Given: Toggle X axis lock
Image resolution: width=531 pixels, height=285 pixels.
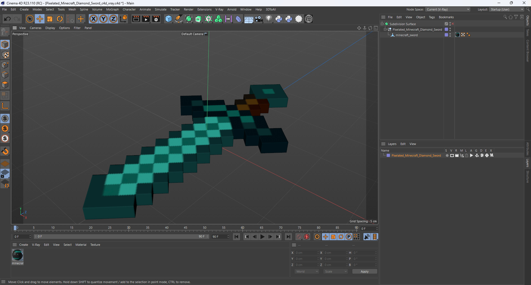Looking at the screenshot, I should 93,19.
